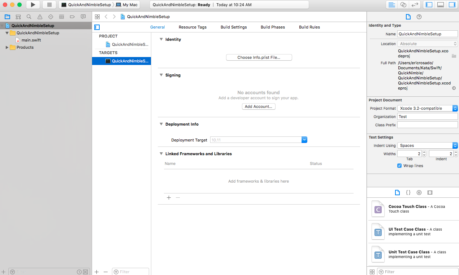Image resolution: width=459 pixels, height=275 pixels.
Task: Open the Debug navigator
Action: [x=61, y=17]
